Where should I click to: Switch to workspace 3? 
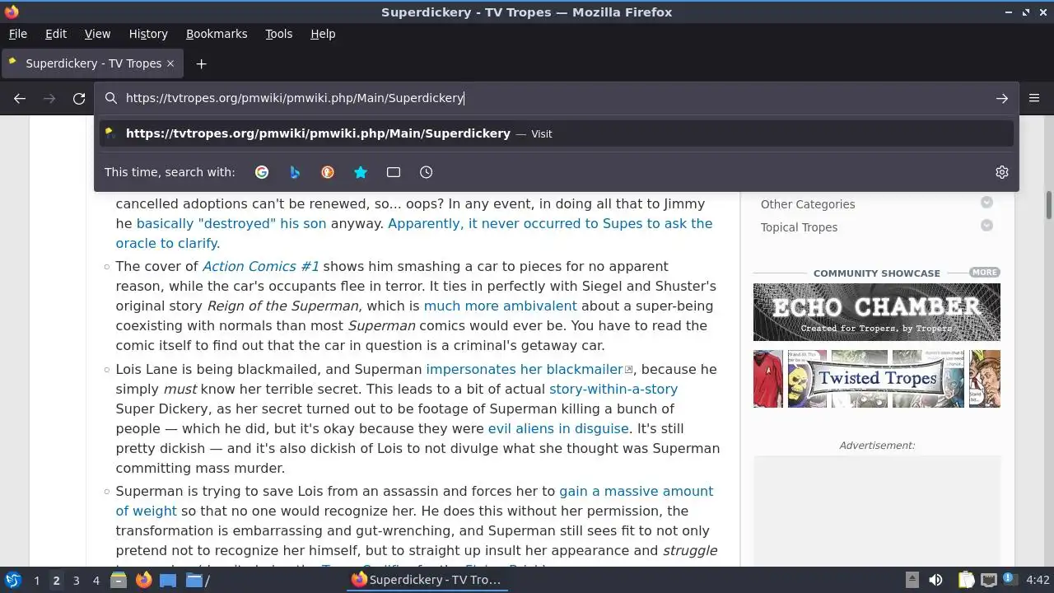pos(76,581)
